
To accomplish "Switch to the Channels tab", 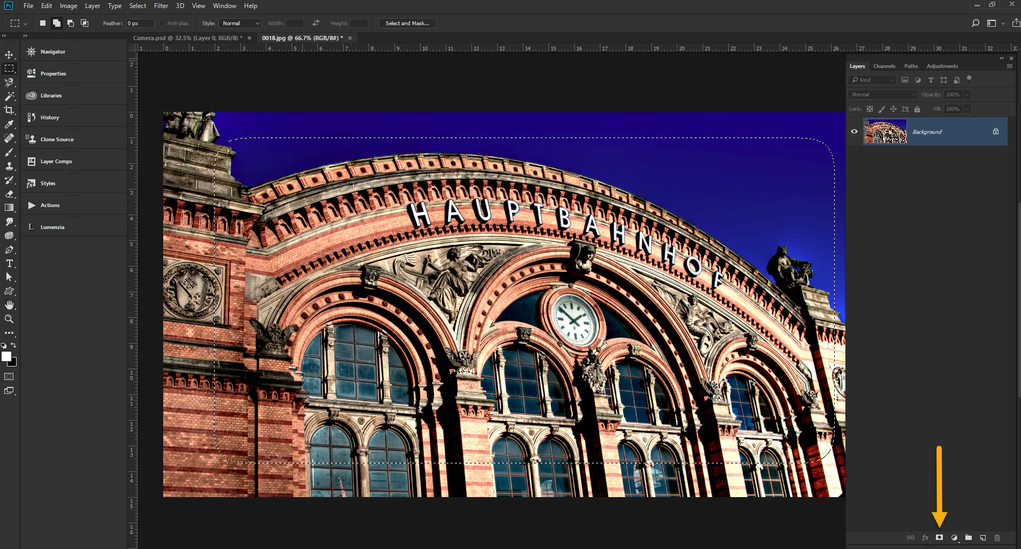I will coord(884,66).
